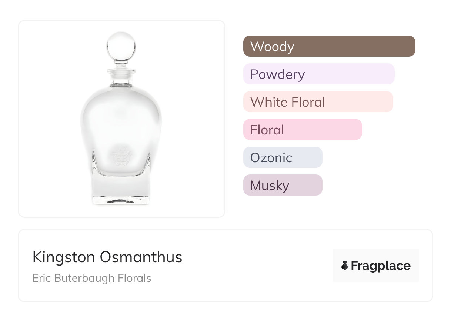
Task: Choose the White Floral accord bar
Action: [x=318, y=102]
